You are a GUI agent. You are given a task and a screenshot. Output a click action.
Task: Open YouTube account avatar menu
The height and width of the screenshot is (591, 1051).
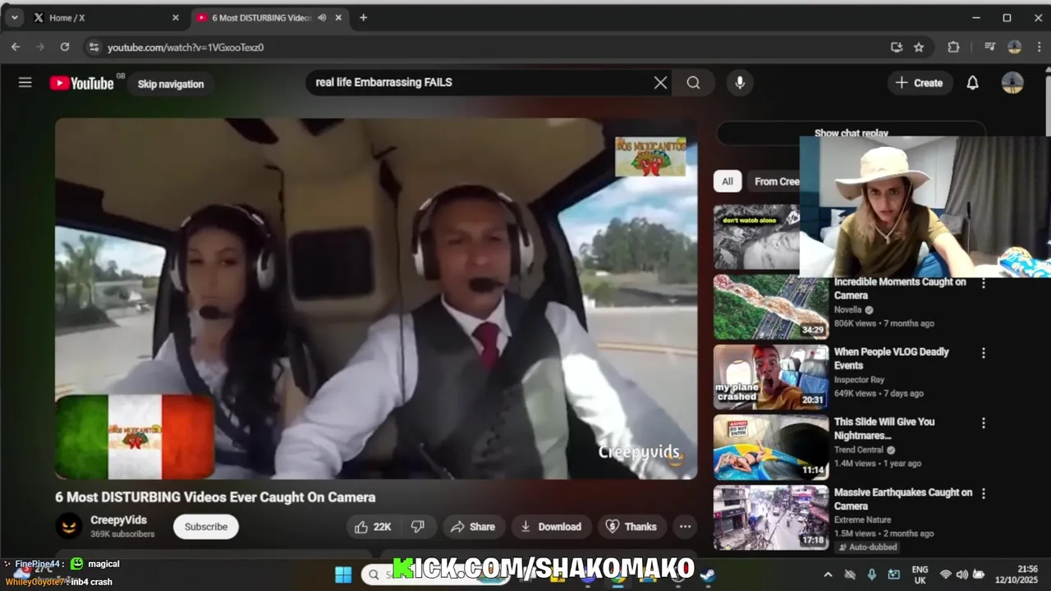[x=1012, y=82]
